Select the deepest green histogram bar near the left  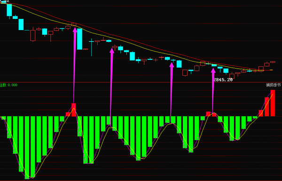pos(27,148)
